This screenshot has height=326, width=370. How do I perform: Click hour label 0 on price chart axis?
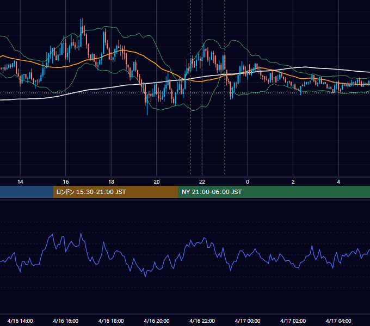click(x=248, y=182)
